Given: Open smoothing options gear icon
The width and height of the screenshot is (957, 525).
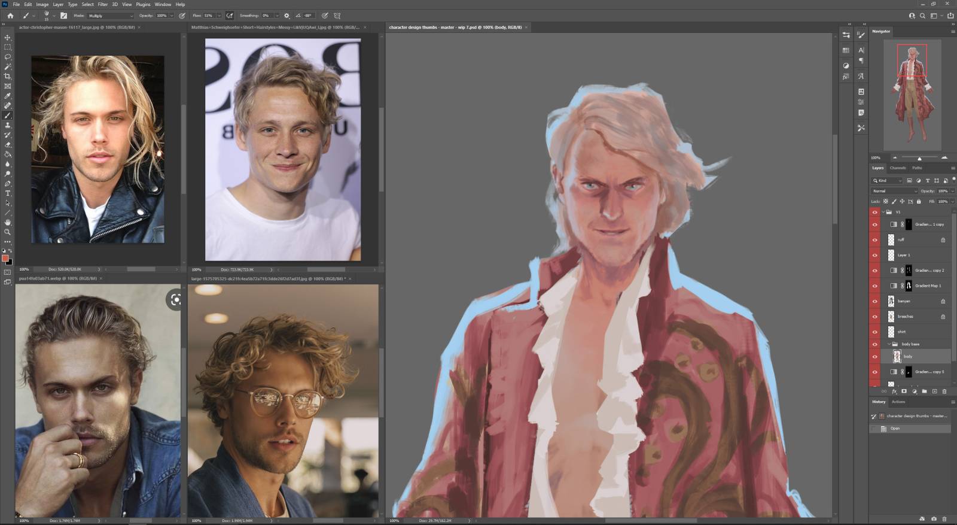Looking at the screenshot, I should pyautogui.click(x=287, y=16).
